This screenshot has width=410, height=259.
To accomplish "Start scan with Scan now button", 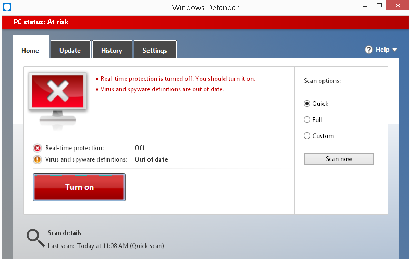I will point(339,159).
